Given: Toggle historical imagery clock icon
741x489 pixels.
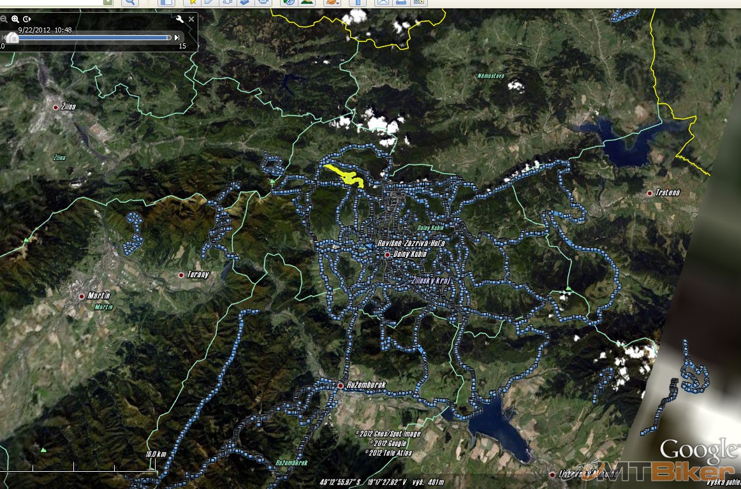Looking at the screenshot, I should [x=288, y=3].
